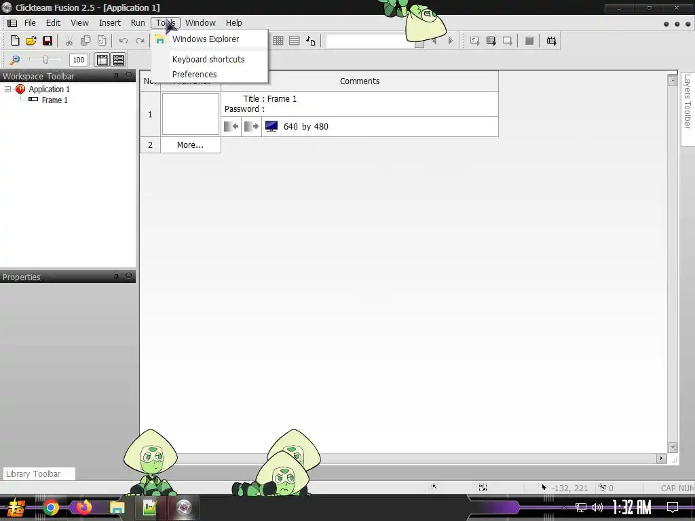This screenshot has width=695, height=521.
Task: Click the Run project icon
Action: 474,41
